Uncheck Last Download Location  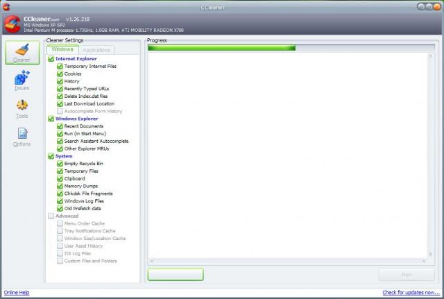[60, 103]
